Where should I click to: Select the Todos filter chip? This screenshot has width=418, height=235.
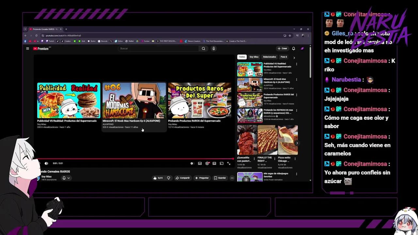pos(242,57)
